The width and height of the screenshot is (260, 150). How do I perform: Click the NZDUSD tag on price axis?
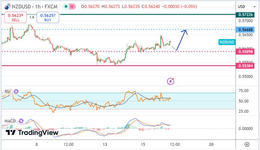(x=226, y=42)
